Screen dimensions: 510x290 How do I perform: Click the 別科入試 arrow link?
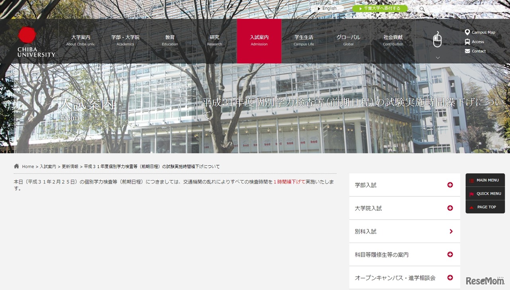[x=450, y=231]
